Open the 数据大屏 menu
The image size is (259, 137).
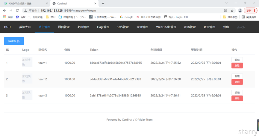(x=25, y=27)
